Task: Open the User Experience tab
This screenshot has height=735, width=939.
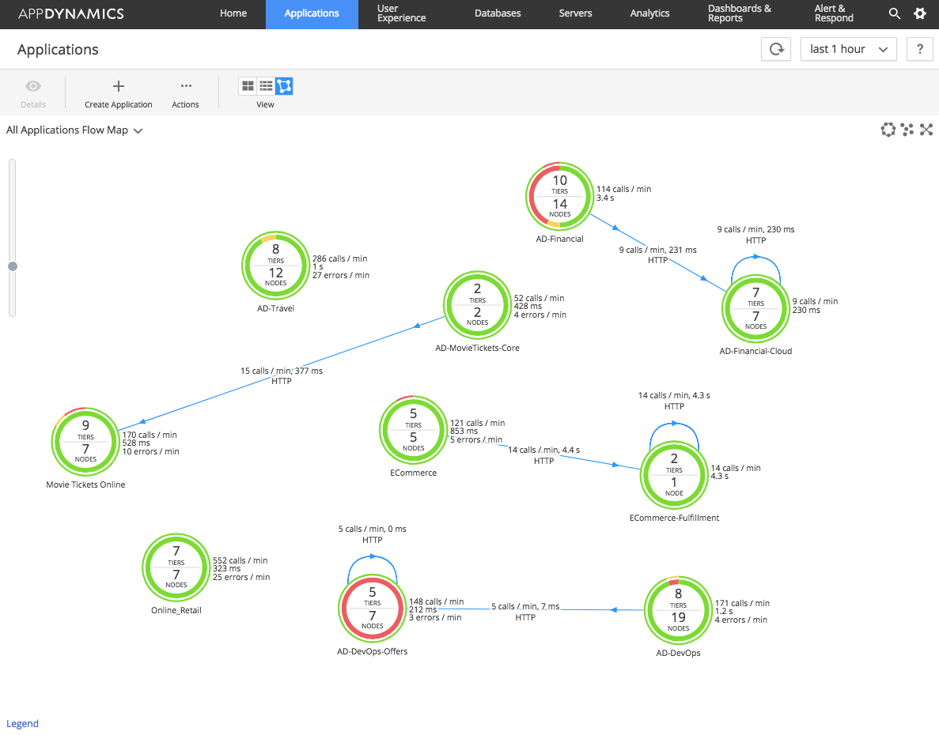Action: click(401, 13)
